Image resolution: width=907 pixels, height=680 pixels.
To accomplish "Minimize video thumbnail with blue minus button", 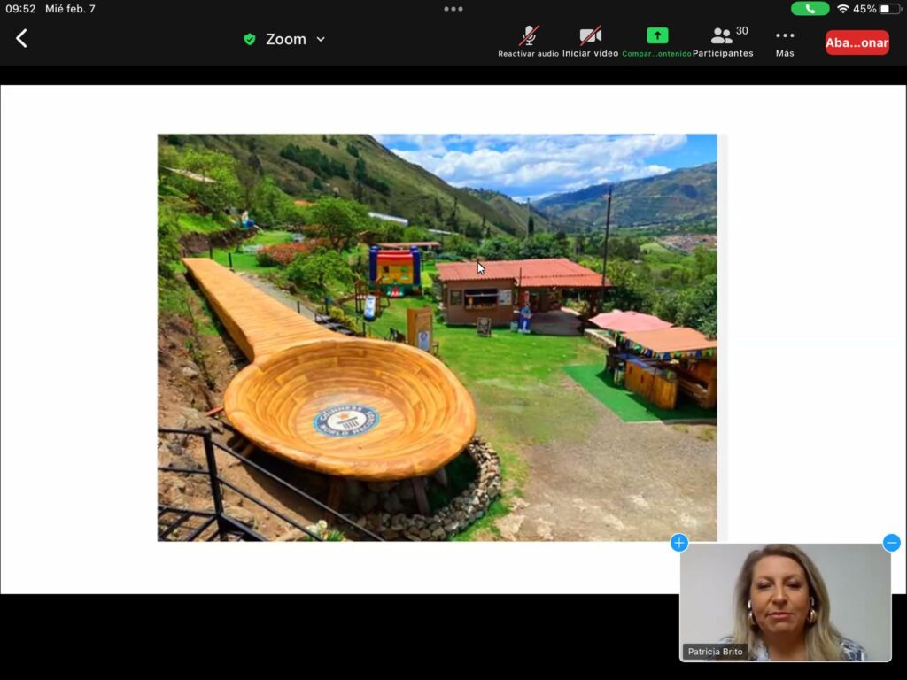I will pos(891,543).
